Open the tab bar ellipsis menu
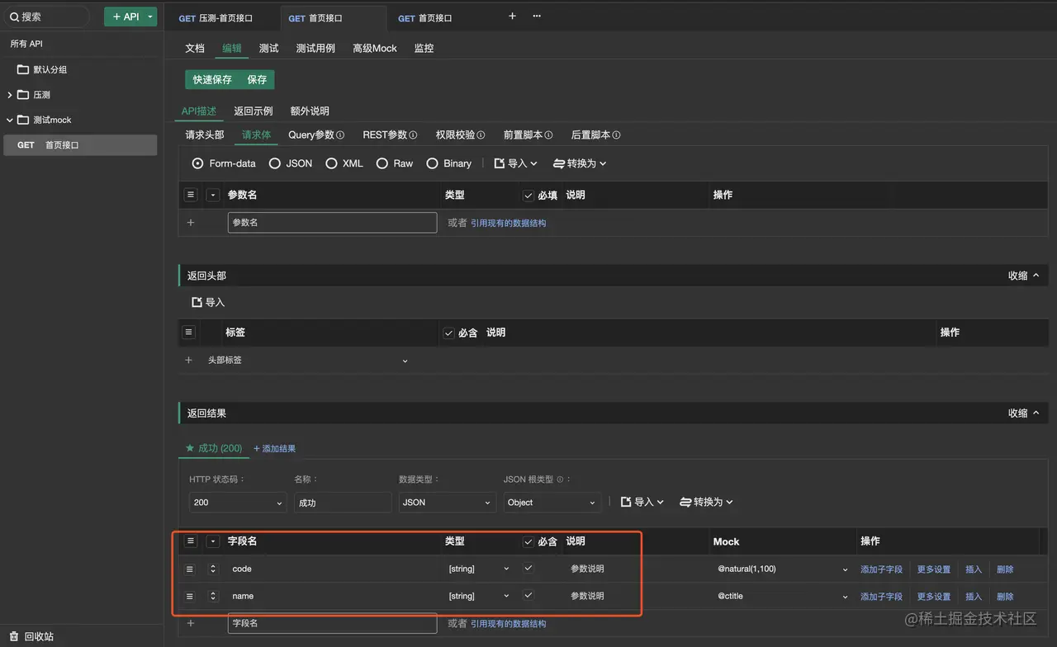 tap(537, 16)
